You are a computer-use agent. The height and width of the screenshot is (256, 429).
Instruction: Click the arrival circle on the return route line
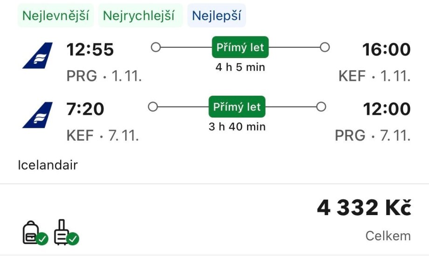[x=321, y=107]
